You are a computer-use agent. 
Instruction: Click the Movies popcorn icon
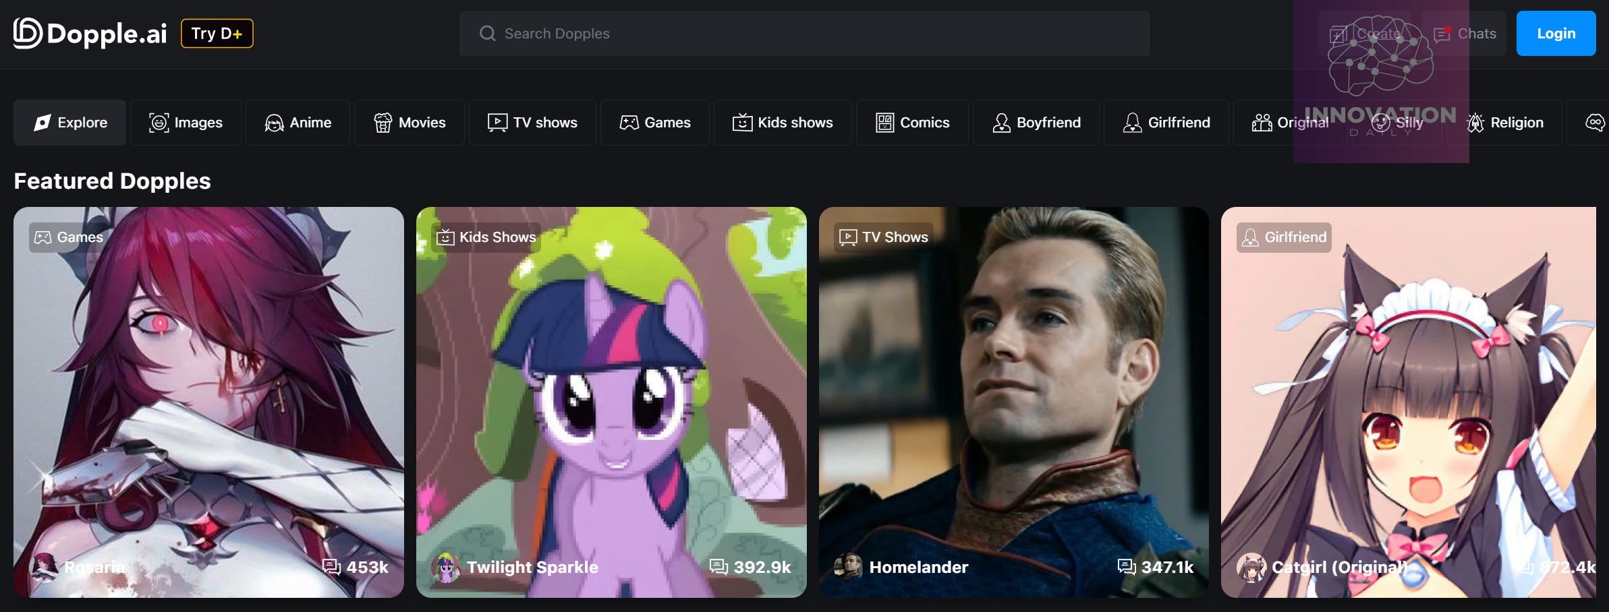click(383, 123)
